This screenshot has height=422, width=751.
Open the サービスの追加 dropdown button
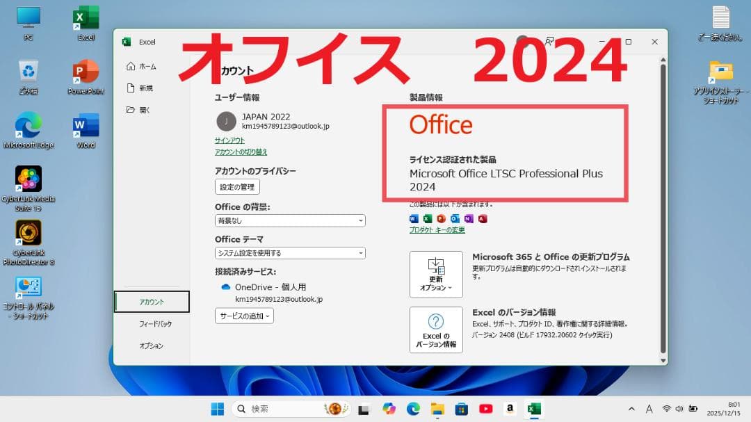[x=244, y=316]
